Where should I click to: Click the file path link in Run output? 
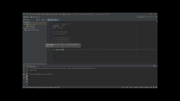[x=81, y=68]
